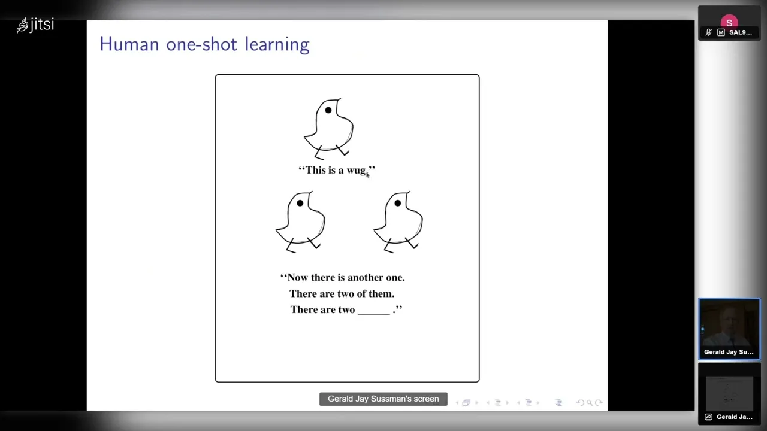
Task: Click the "SAL9..." participant name label
Action: click(x=741, y=32)
